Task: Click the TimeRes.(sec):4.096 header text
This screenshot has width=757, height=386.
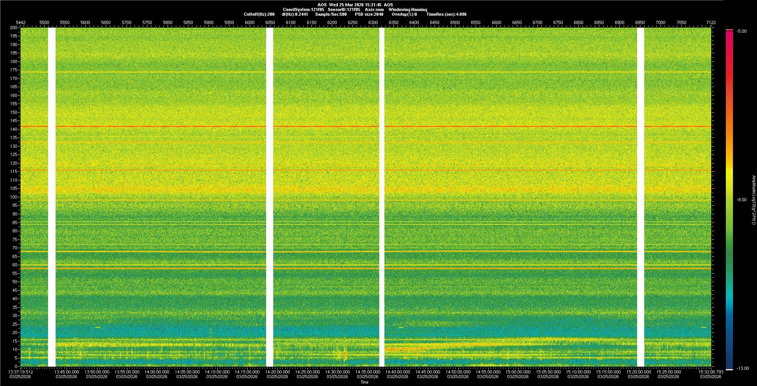Action: 446,14
